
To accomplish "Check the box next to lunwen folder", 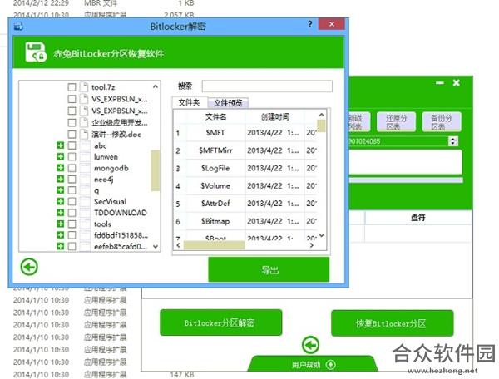I will (x=72, y=157).
